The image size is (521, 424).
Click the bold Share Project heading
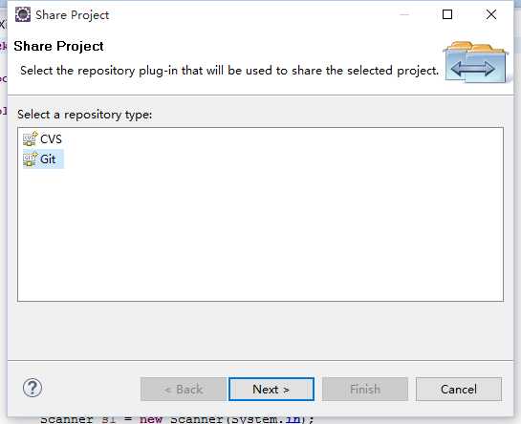(x=59, y=46)
